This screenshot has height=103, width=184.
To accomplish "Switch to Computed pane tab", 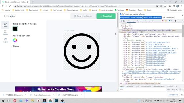I will [129, 86].
